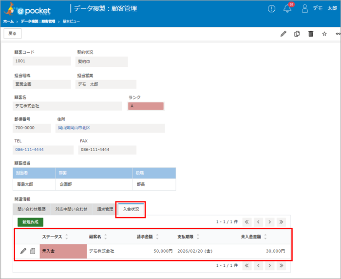This screenshot has width=341, height=279.
Task: Go to previous page in upper pagination
Action: (x=258, y=222)
